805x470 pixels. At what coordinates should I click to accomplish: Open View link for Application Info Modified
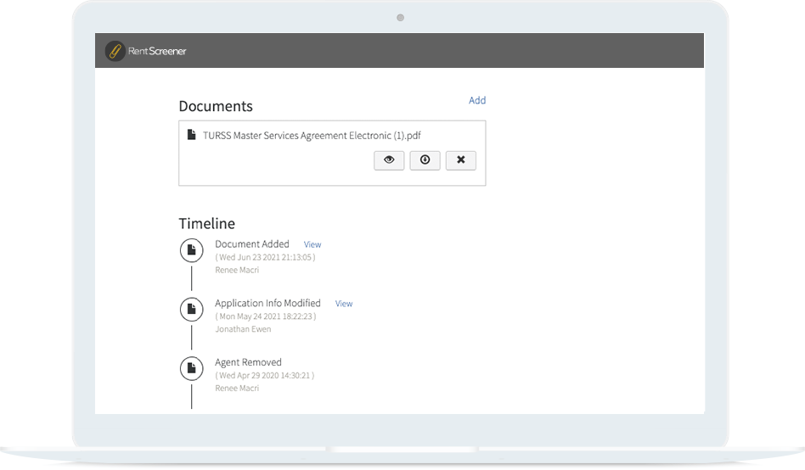(x=344, y=304)
